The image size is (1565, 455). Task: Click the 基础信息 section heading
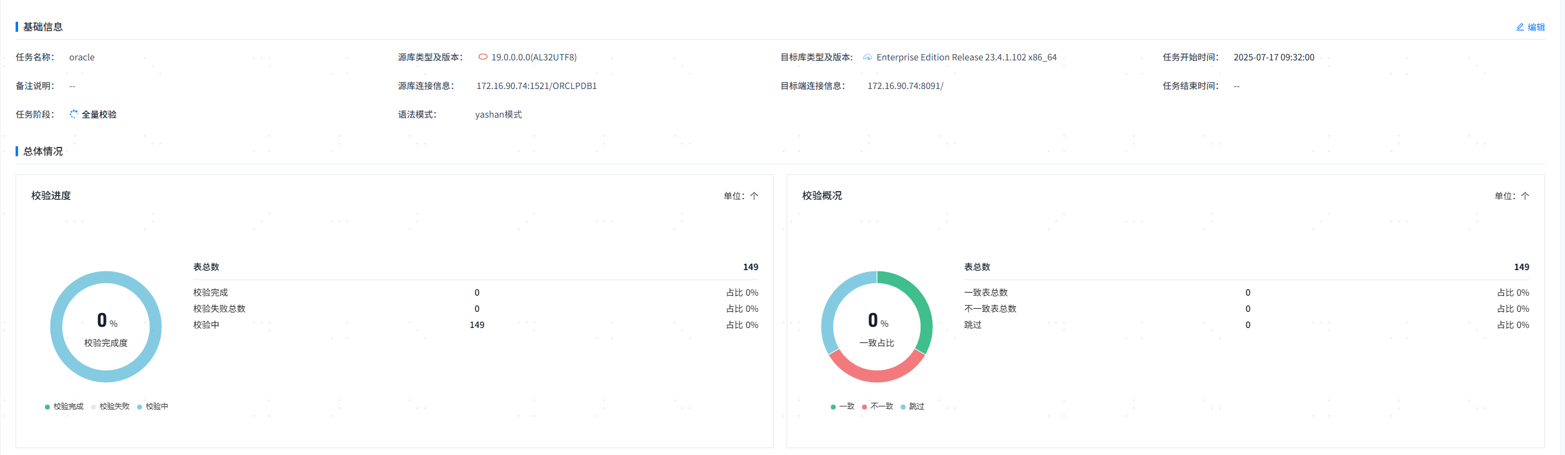[x=43, y=27]
